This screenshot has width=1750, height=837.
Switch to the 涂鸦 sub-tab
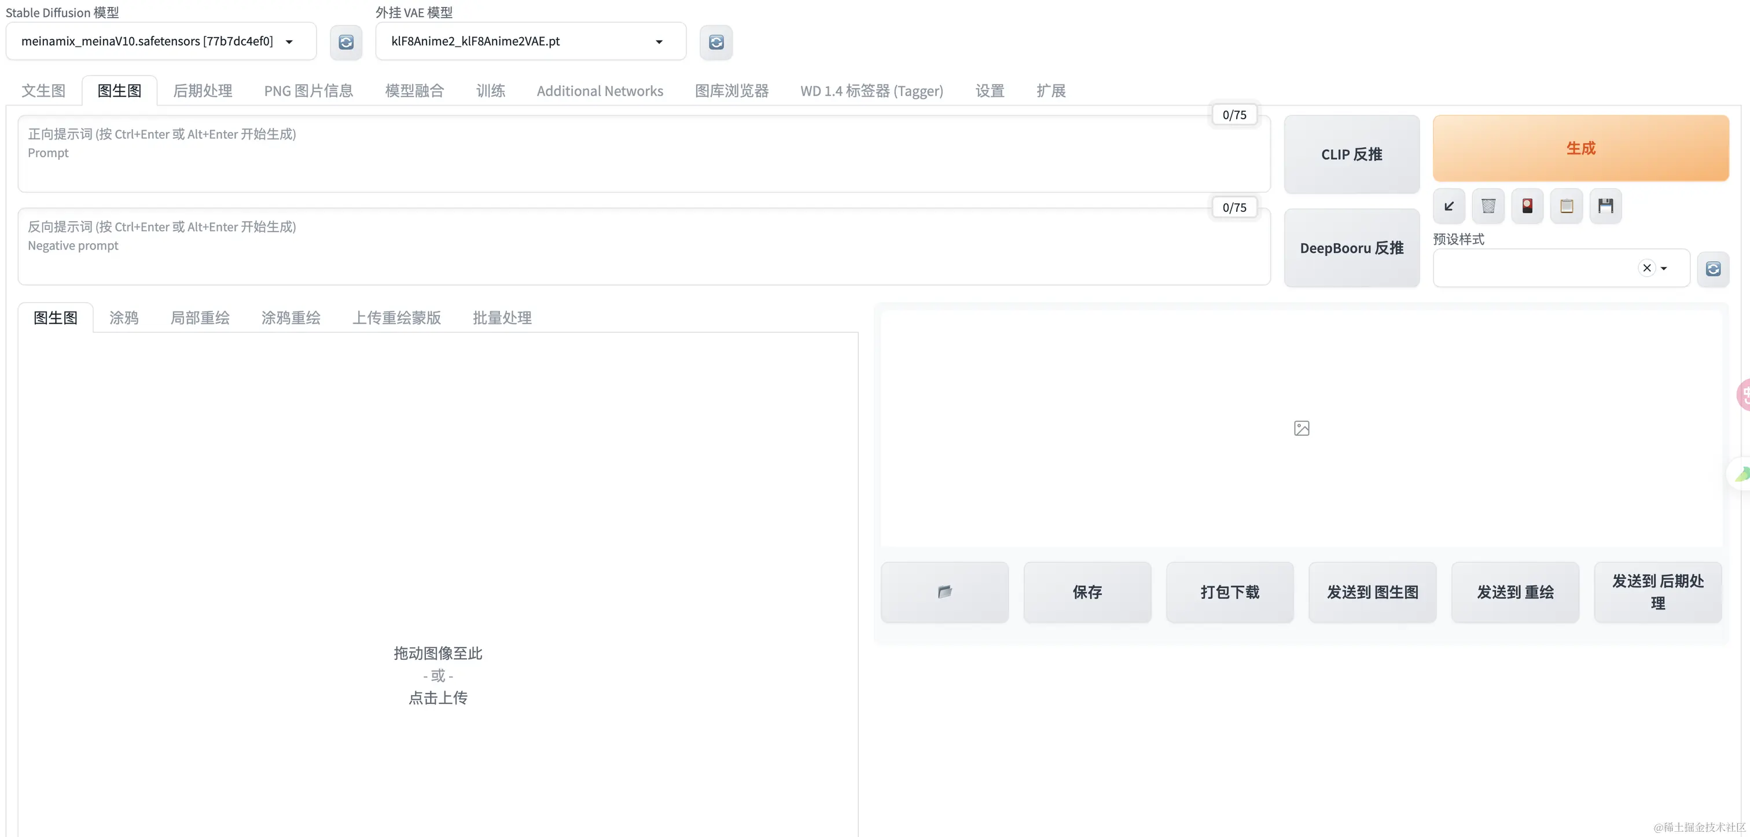[x=124, y=317]
